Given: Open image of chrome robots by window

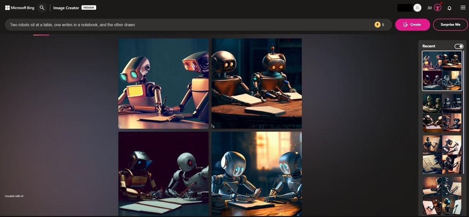Looking at the screenshot, I should (x=256, y=174).
